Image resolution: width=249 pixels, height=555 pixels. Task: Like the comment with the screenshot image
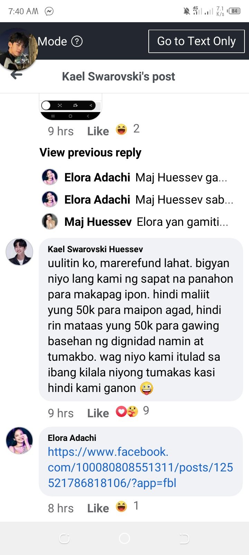coord(98,131)
